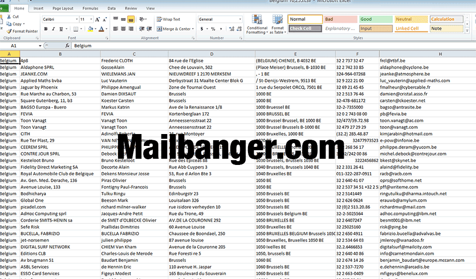This screenshot has width=476, height=279.
Task: Switch to the Page Layout tab
Action: [63, 9]
